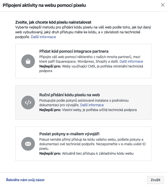Click heading Zvolte, jak chcete kód pixelu nainstalovat

pos(53,22)
